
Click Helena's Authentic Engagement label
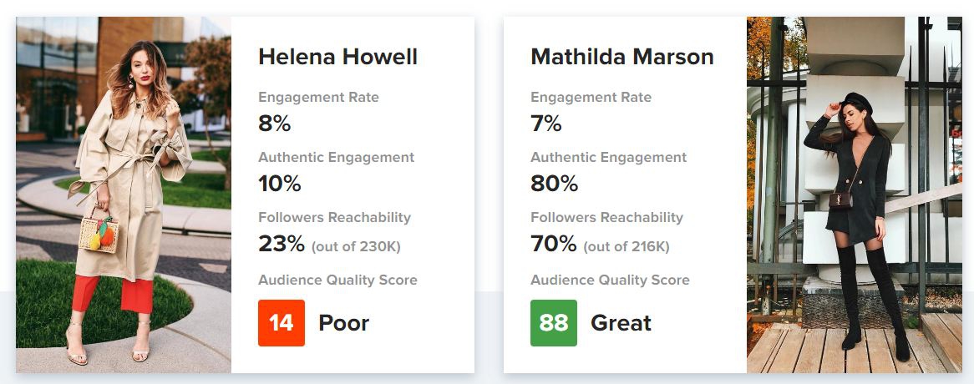[336, 157]
